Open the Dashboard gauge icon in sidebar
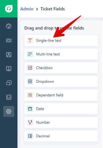The width and height of the screenshot is (103, 148). point(9,26)
